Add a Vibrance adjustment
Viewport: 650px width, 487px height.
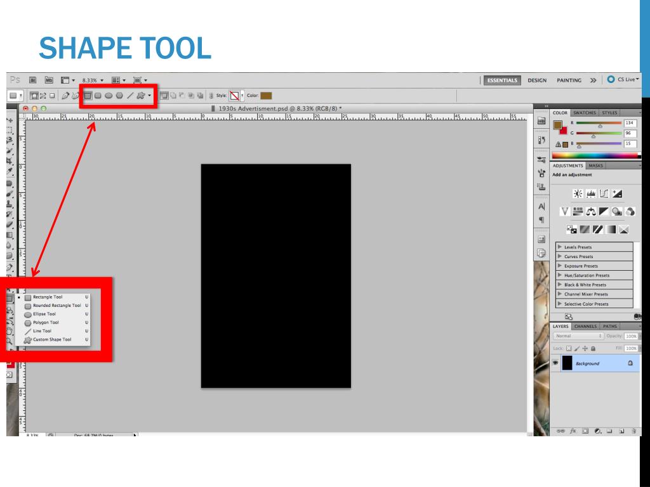coord(564,212)
